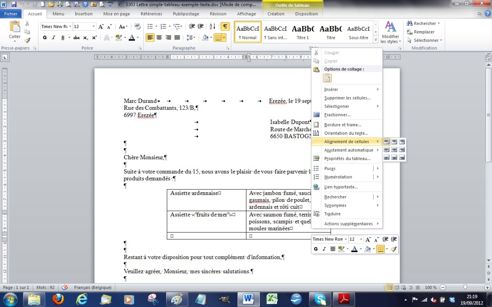Open the font size dropdown in mini toolbar
The width and height of the screenshot is (492, 307).
click(x=361, y=239)
